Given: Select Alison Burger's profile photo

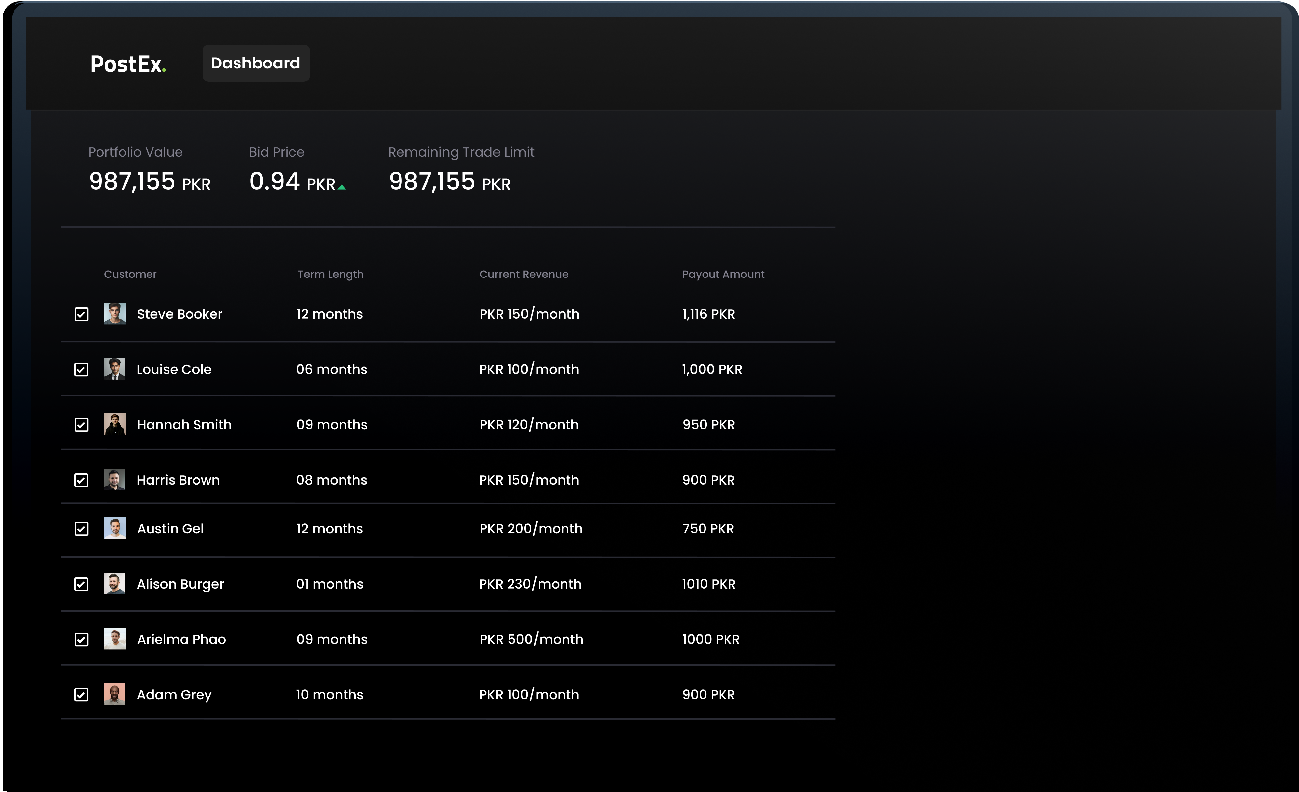Looking at the screenshot, I should click(x=115, y=583).
